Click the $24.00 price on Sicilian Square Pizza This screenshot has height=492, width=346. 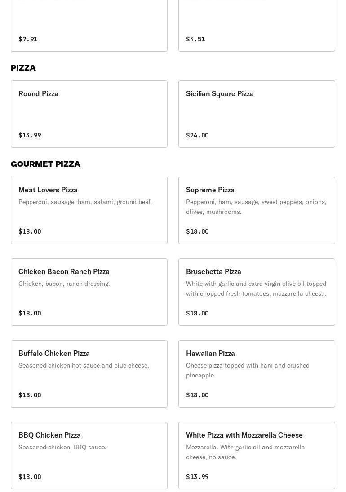pyautogui.click(x=197, y=135)
